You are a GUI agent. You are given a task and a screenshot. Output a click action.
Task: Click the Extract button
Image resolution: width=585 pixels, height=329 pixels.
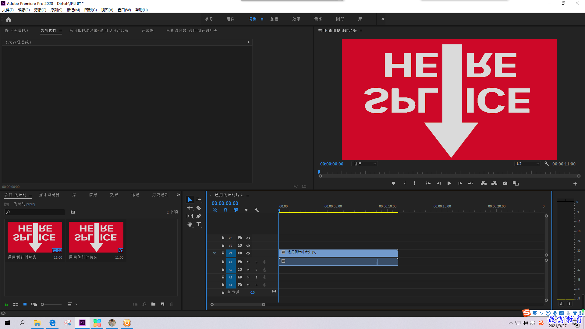point(494,183)
